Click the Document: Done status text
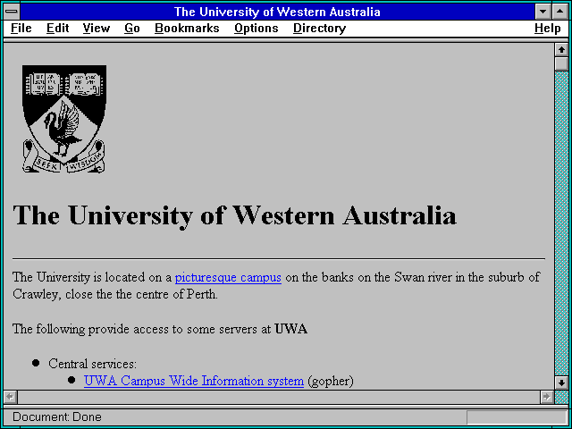 pyautogui.click(x=57, y=417)
